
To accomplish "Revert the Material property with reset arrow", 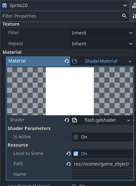I will point(67,61).
